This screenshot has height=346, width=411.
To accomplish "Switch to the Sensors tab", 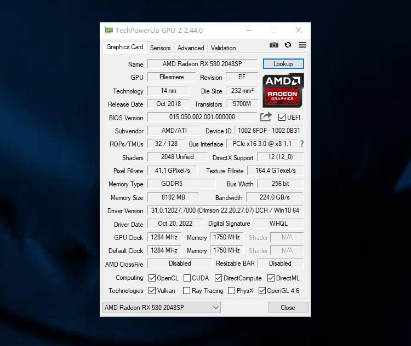I will [x=161, y=48].
